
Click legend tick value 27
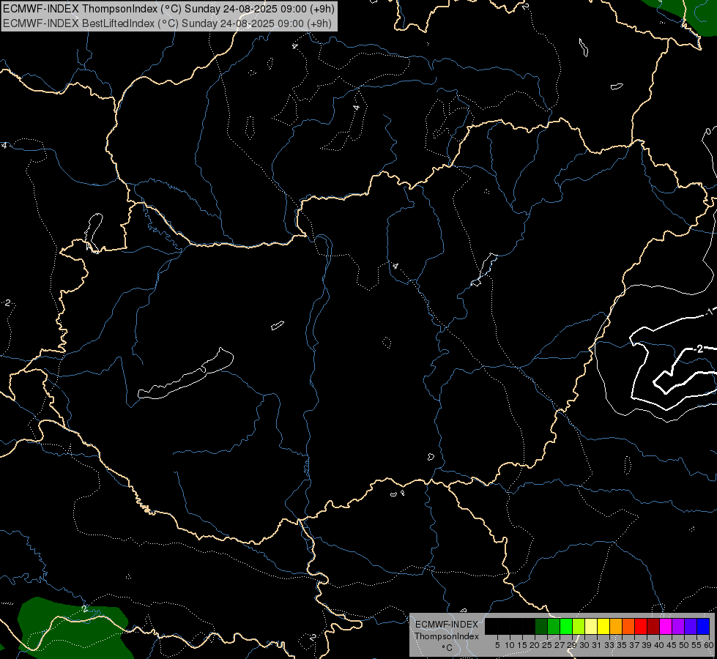click(x=560, y=645)
